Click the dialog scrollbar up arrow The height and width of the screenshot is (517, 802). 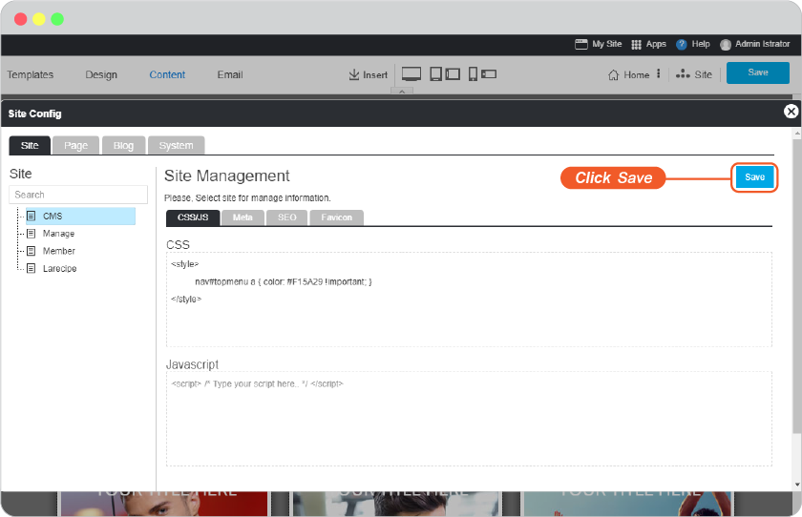(x=797, y=134)
